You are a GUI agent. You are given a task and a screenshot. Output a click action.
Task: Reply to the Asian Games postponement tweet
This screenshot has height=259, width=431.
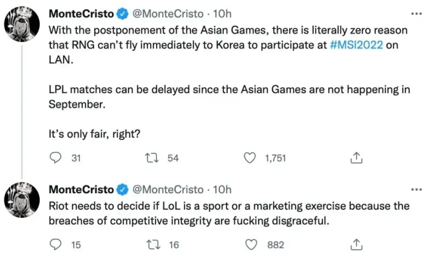pos(55,158)
